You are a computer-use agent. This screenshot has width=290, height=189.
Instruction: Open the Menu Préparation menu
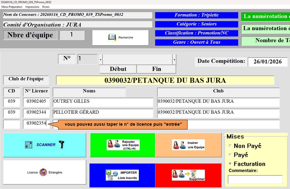tap(12, 7)
